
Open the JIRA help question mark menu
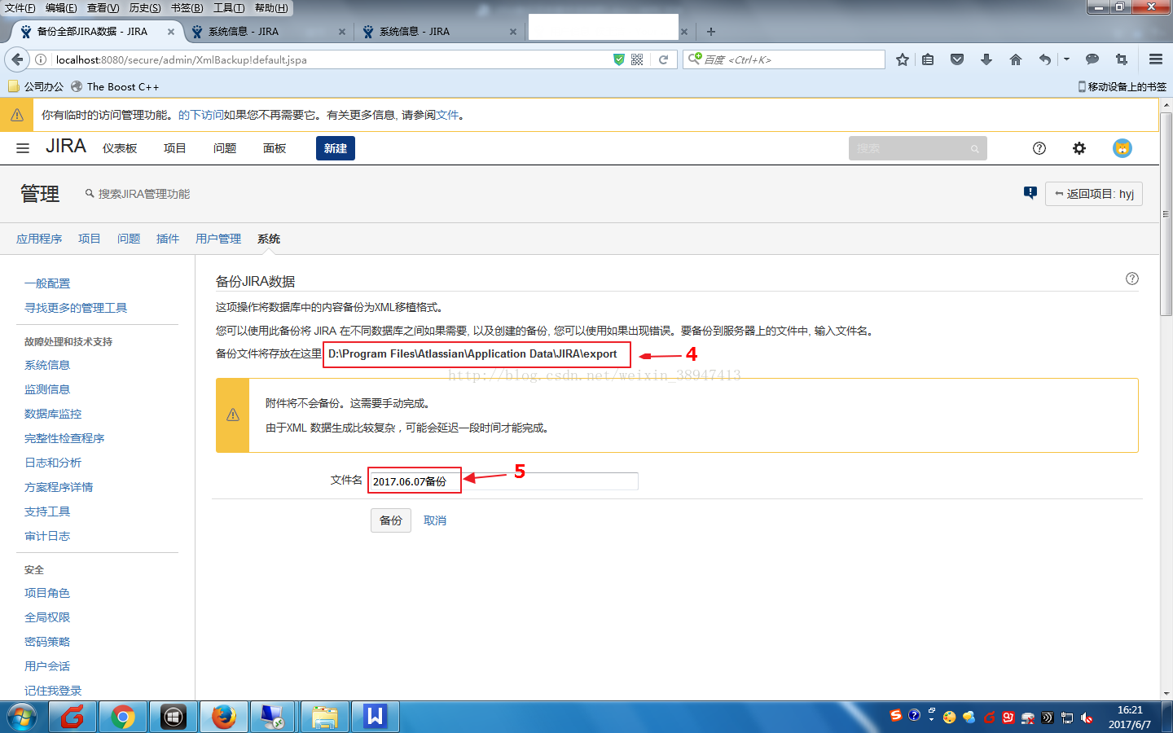[x=1039, y=148]
